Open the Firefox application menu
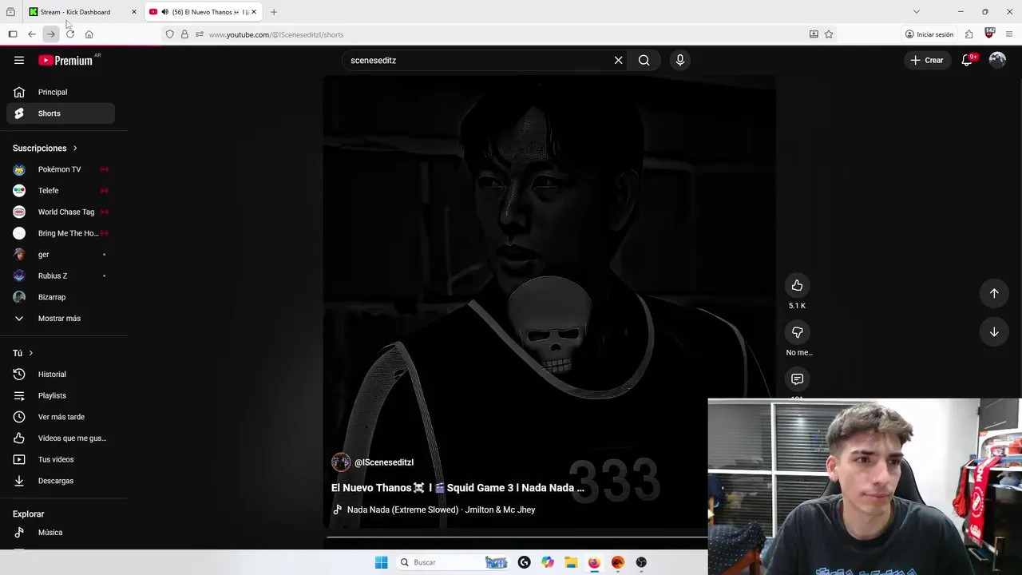 (x=1009, y=34)
